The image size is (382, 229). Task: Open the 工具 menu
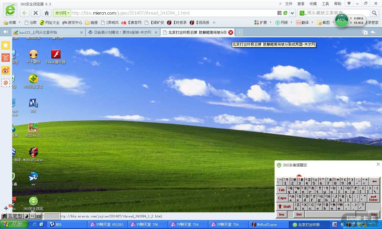click(x=325, y=4)
